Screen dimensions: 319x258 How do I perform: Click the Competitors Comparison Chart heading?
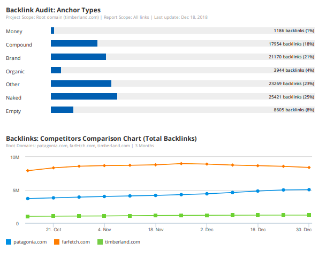click(x=101, y=139)
